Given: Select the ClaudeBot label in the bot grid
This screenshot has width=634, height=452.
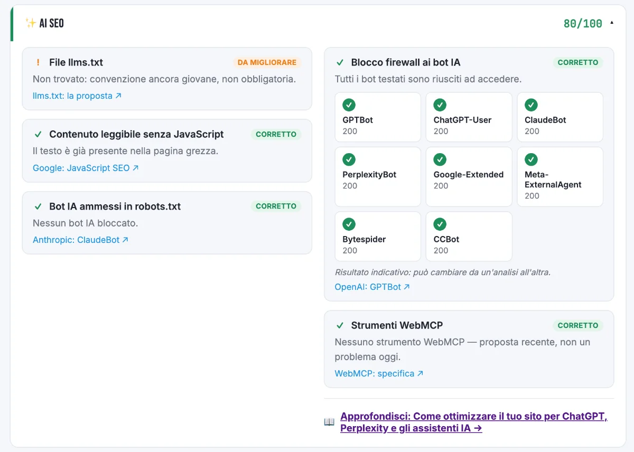Looking at the screenshot, I should (x=545, y=120).
